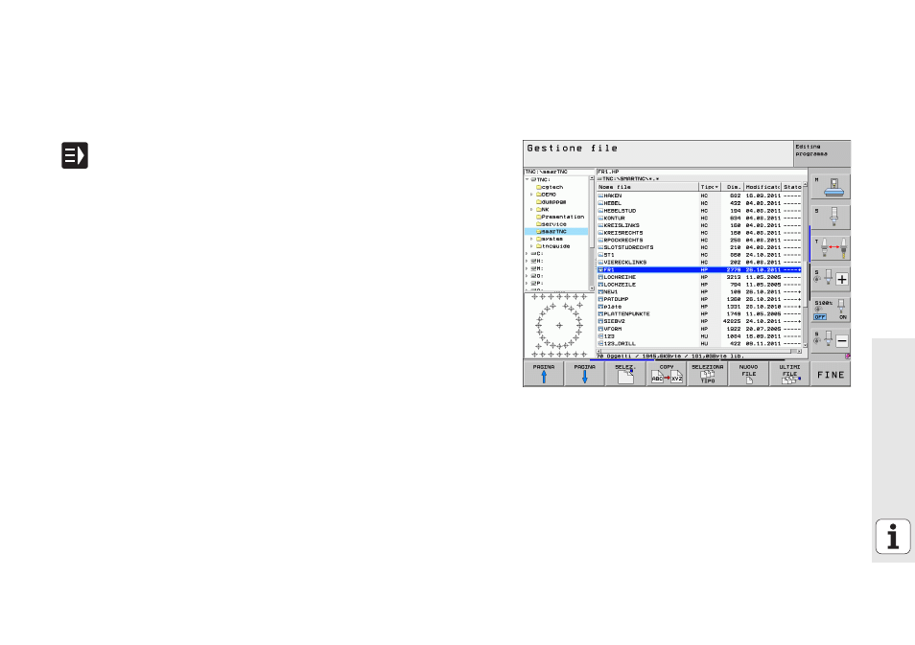
Task: Expand the tncguide folder
Action: 531,246
